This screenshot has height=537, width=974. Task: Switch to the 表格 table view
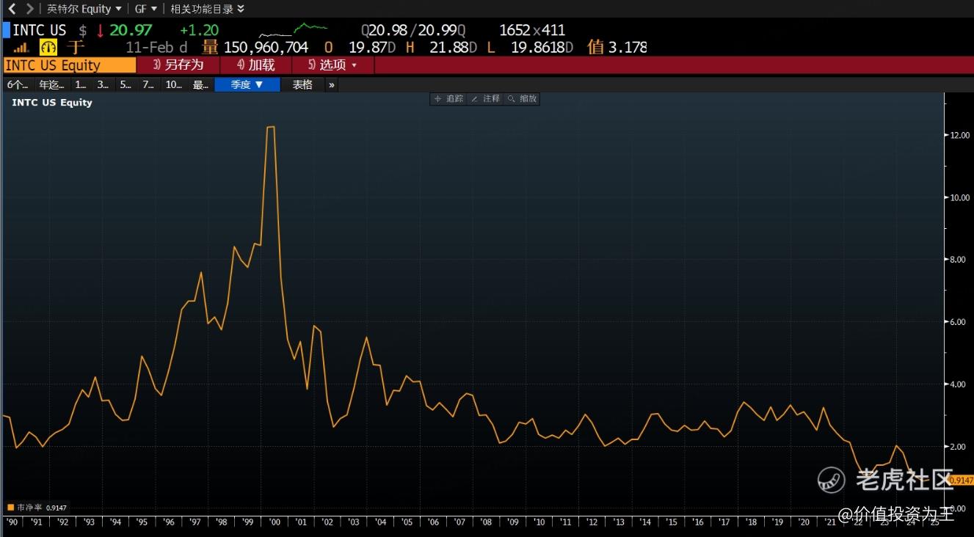click(302, 85)
